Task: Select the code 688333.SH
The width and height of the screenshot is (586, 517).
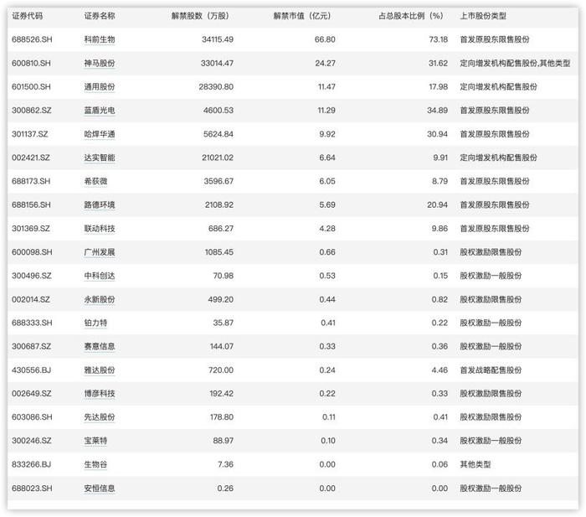Action: click(x=32, y=323)
